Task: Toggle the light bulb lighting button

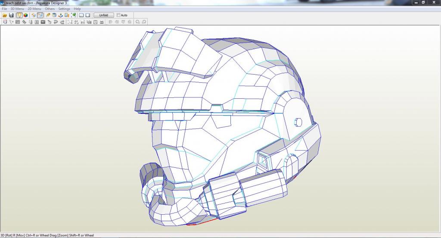Action: coord(19,15)
